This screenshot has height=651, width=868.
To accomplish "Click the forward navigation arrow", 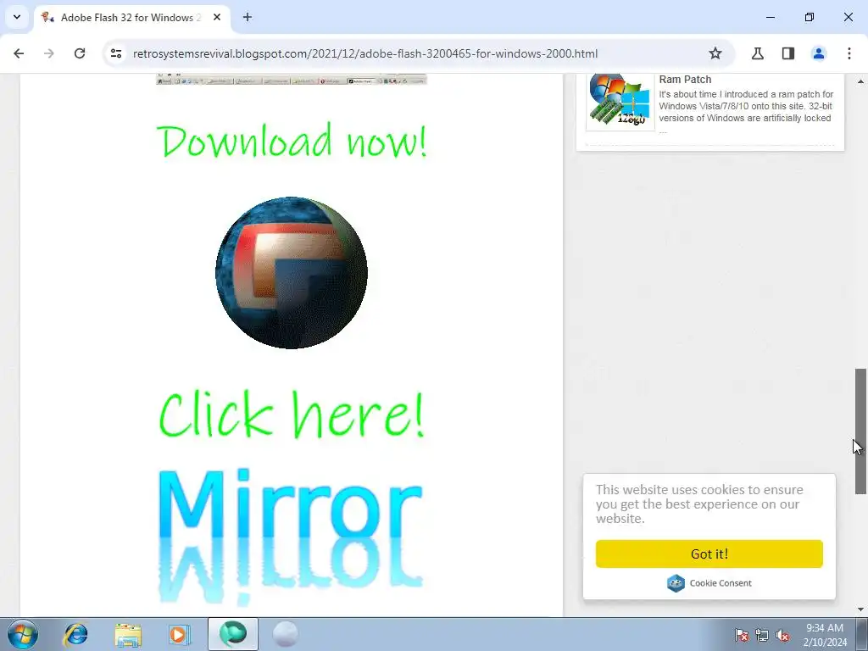I will pos(49,53).
